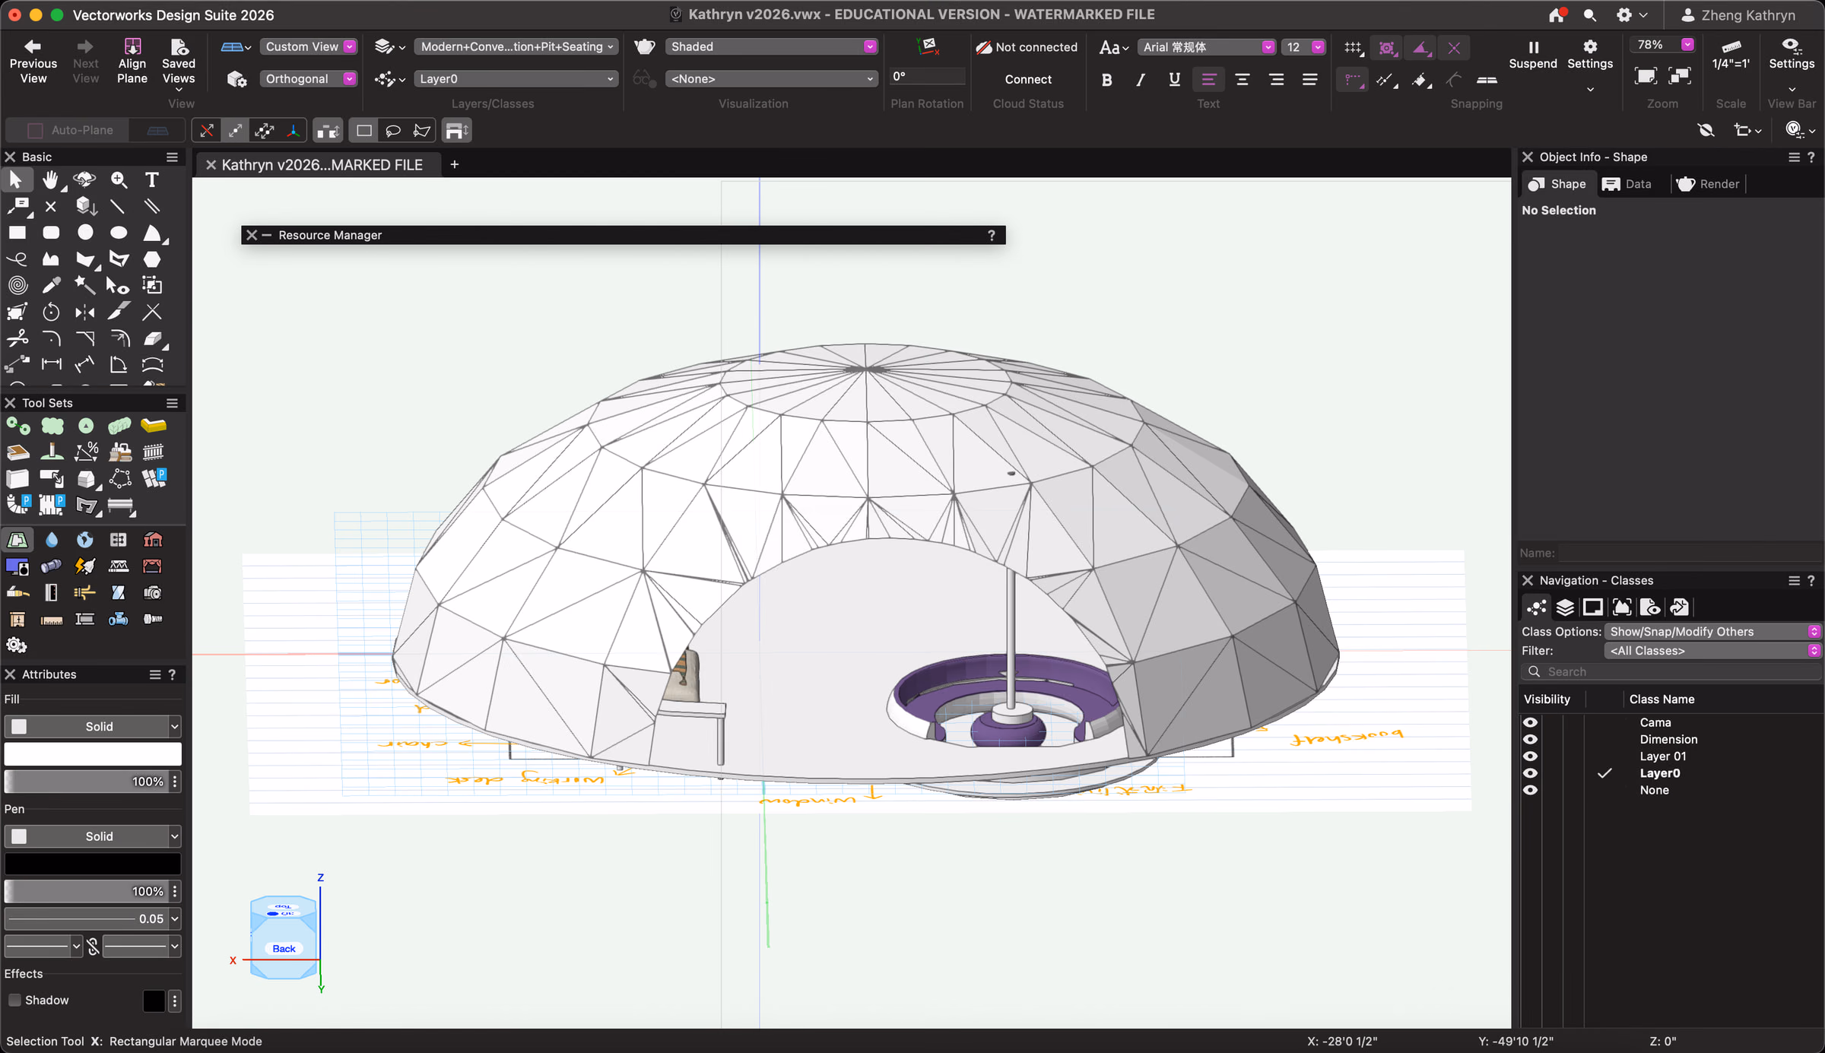
Task: Click the Connect cloud button
Action: (1028, 79)
